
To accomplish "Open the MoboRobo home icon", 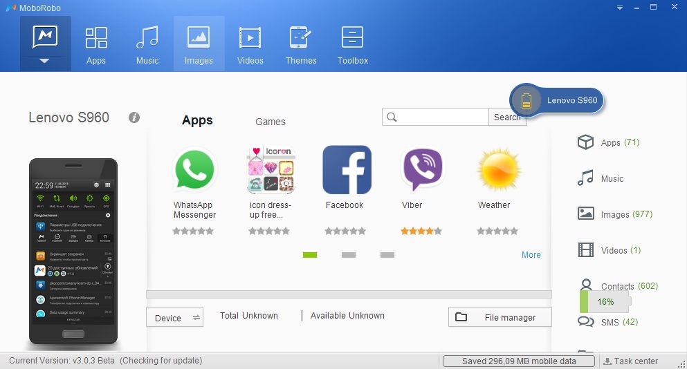I will coord(45,37).
